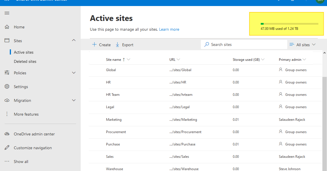Collapse the Sites section chevron

coord(73,40)
